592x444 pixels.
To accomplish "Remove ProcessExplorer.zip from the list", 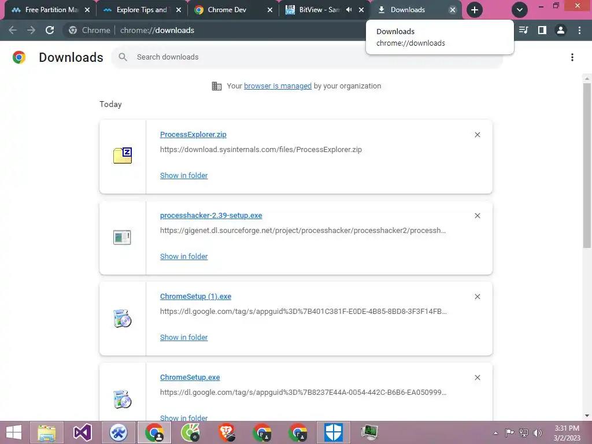I will pyautogui.click(x=478, y=135).
